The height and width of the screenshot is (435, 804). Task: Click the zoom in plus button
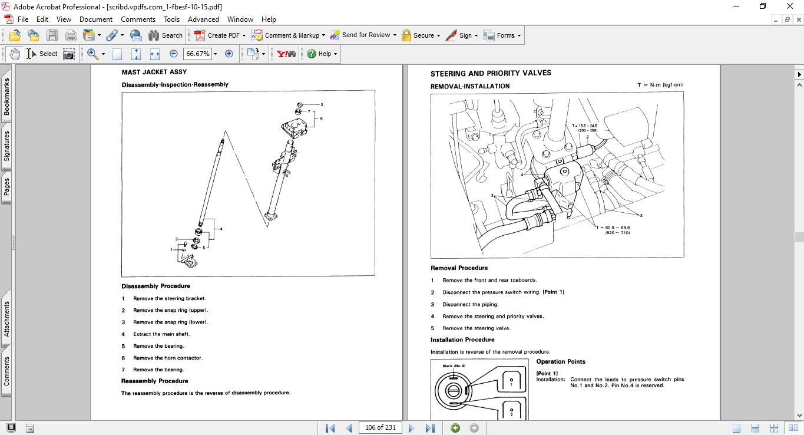229,54
